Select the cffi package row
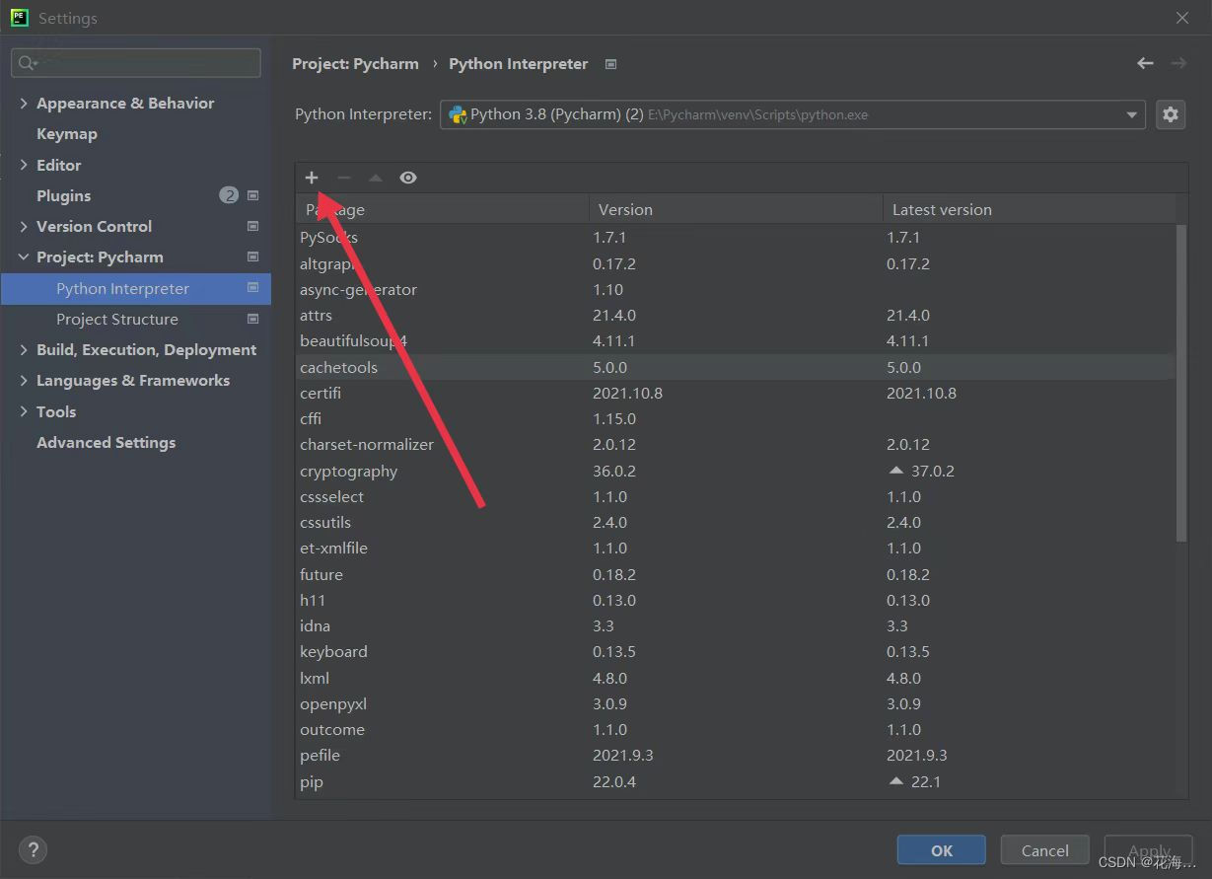This screenshot has width=1212, height=879. tap(736, 418)
